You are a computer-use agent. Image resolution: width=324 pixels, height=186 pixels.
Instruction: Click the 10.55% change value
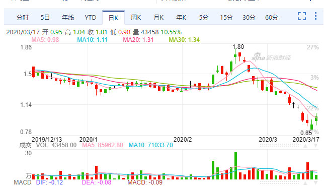point(171,32)
